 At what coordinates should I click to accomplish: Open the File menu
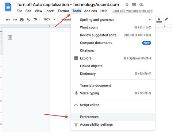19,11
